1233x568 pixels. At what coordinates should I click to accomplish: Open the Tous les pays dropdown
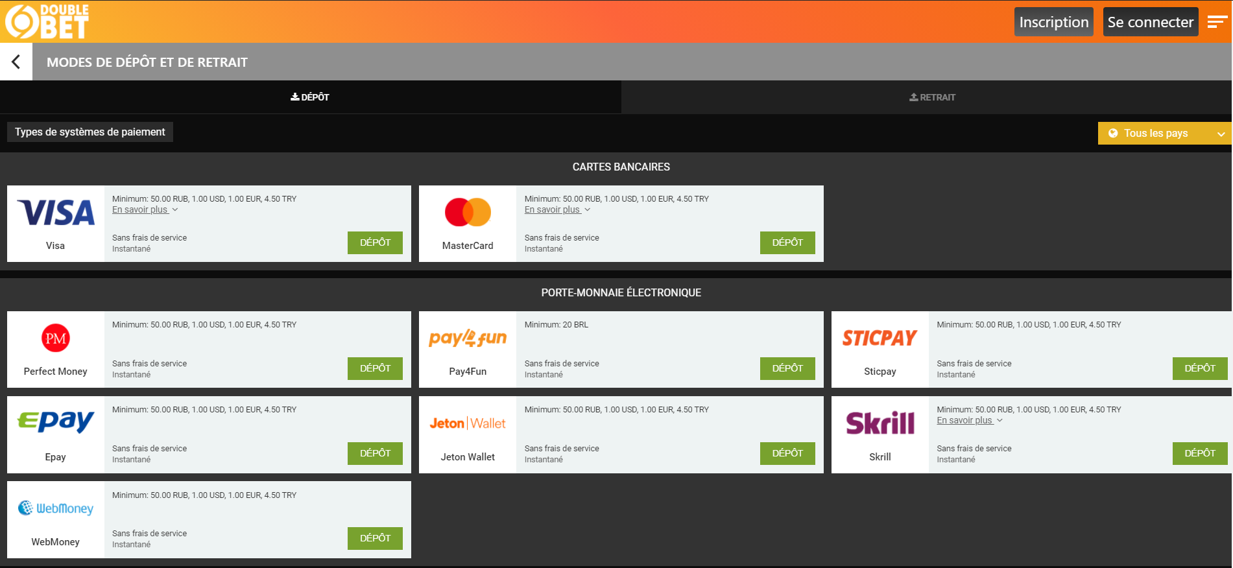point(1164,133)
